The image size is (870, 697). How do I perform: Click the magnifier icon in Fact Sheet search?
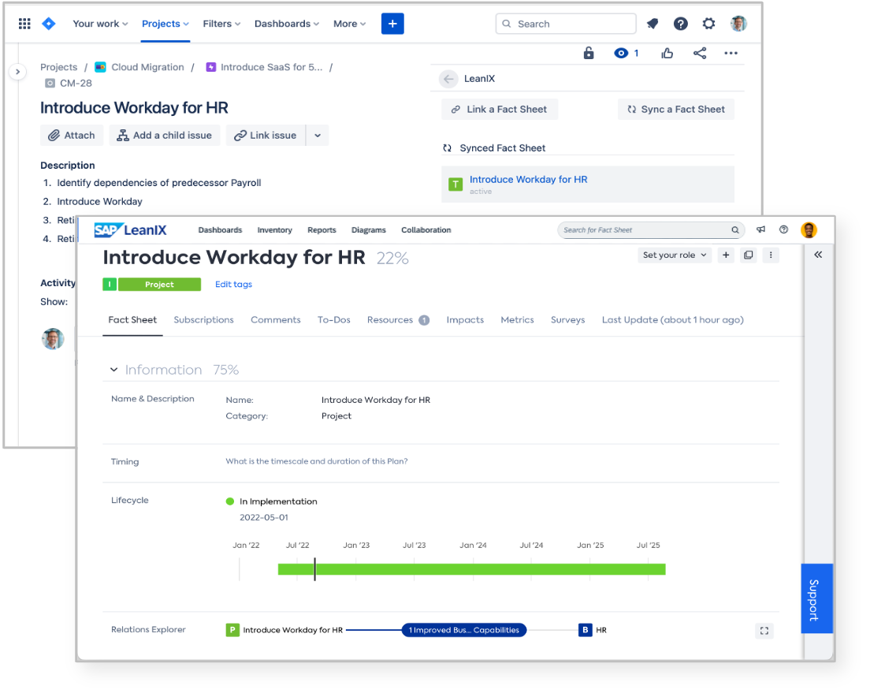click(734, 230)
